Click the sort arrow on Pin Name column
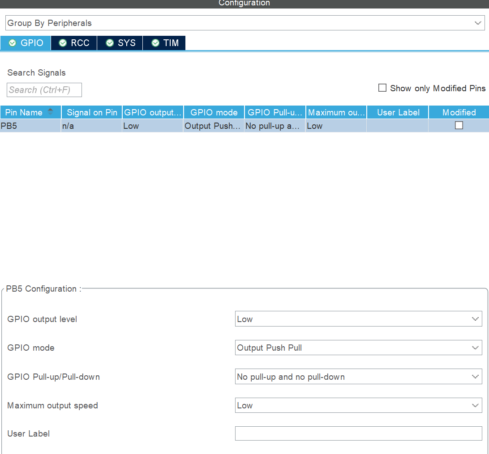 49,112
